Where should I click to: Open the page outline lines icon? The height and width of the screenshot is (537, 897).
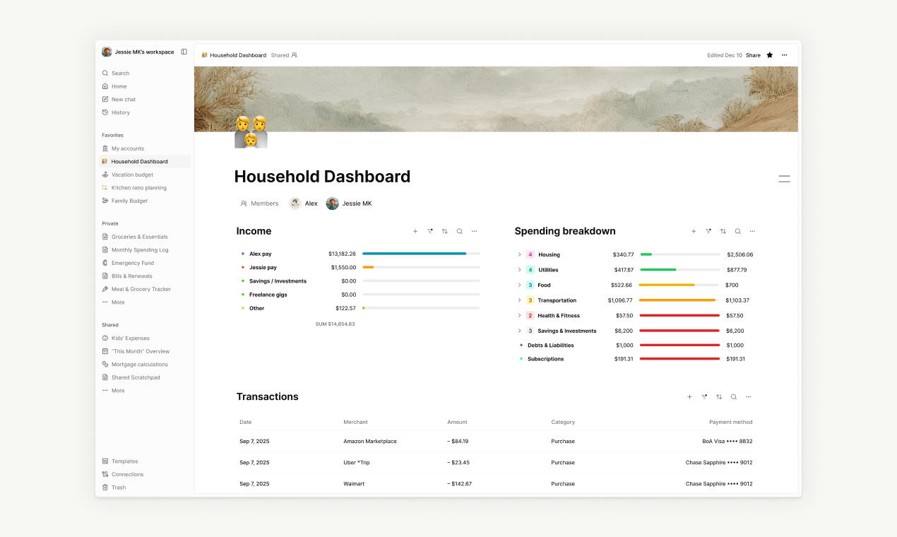pyautogui.click(x=784, y=179)
